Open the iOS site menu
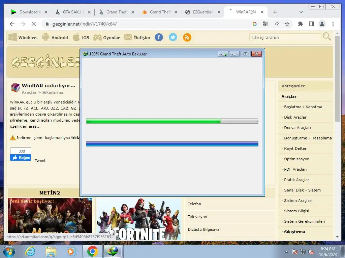Screen dimensions: 345x258 [81, 37]
